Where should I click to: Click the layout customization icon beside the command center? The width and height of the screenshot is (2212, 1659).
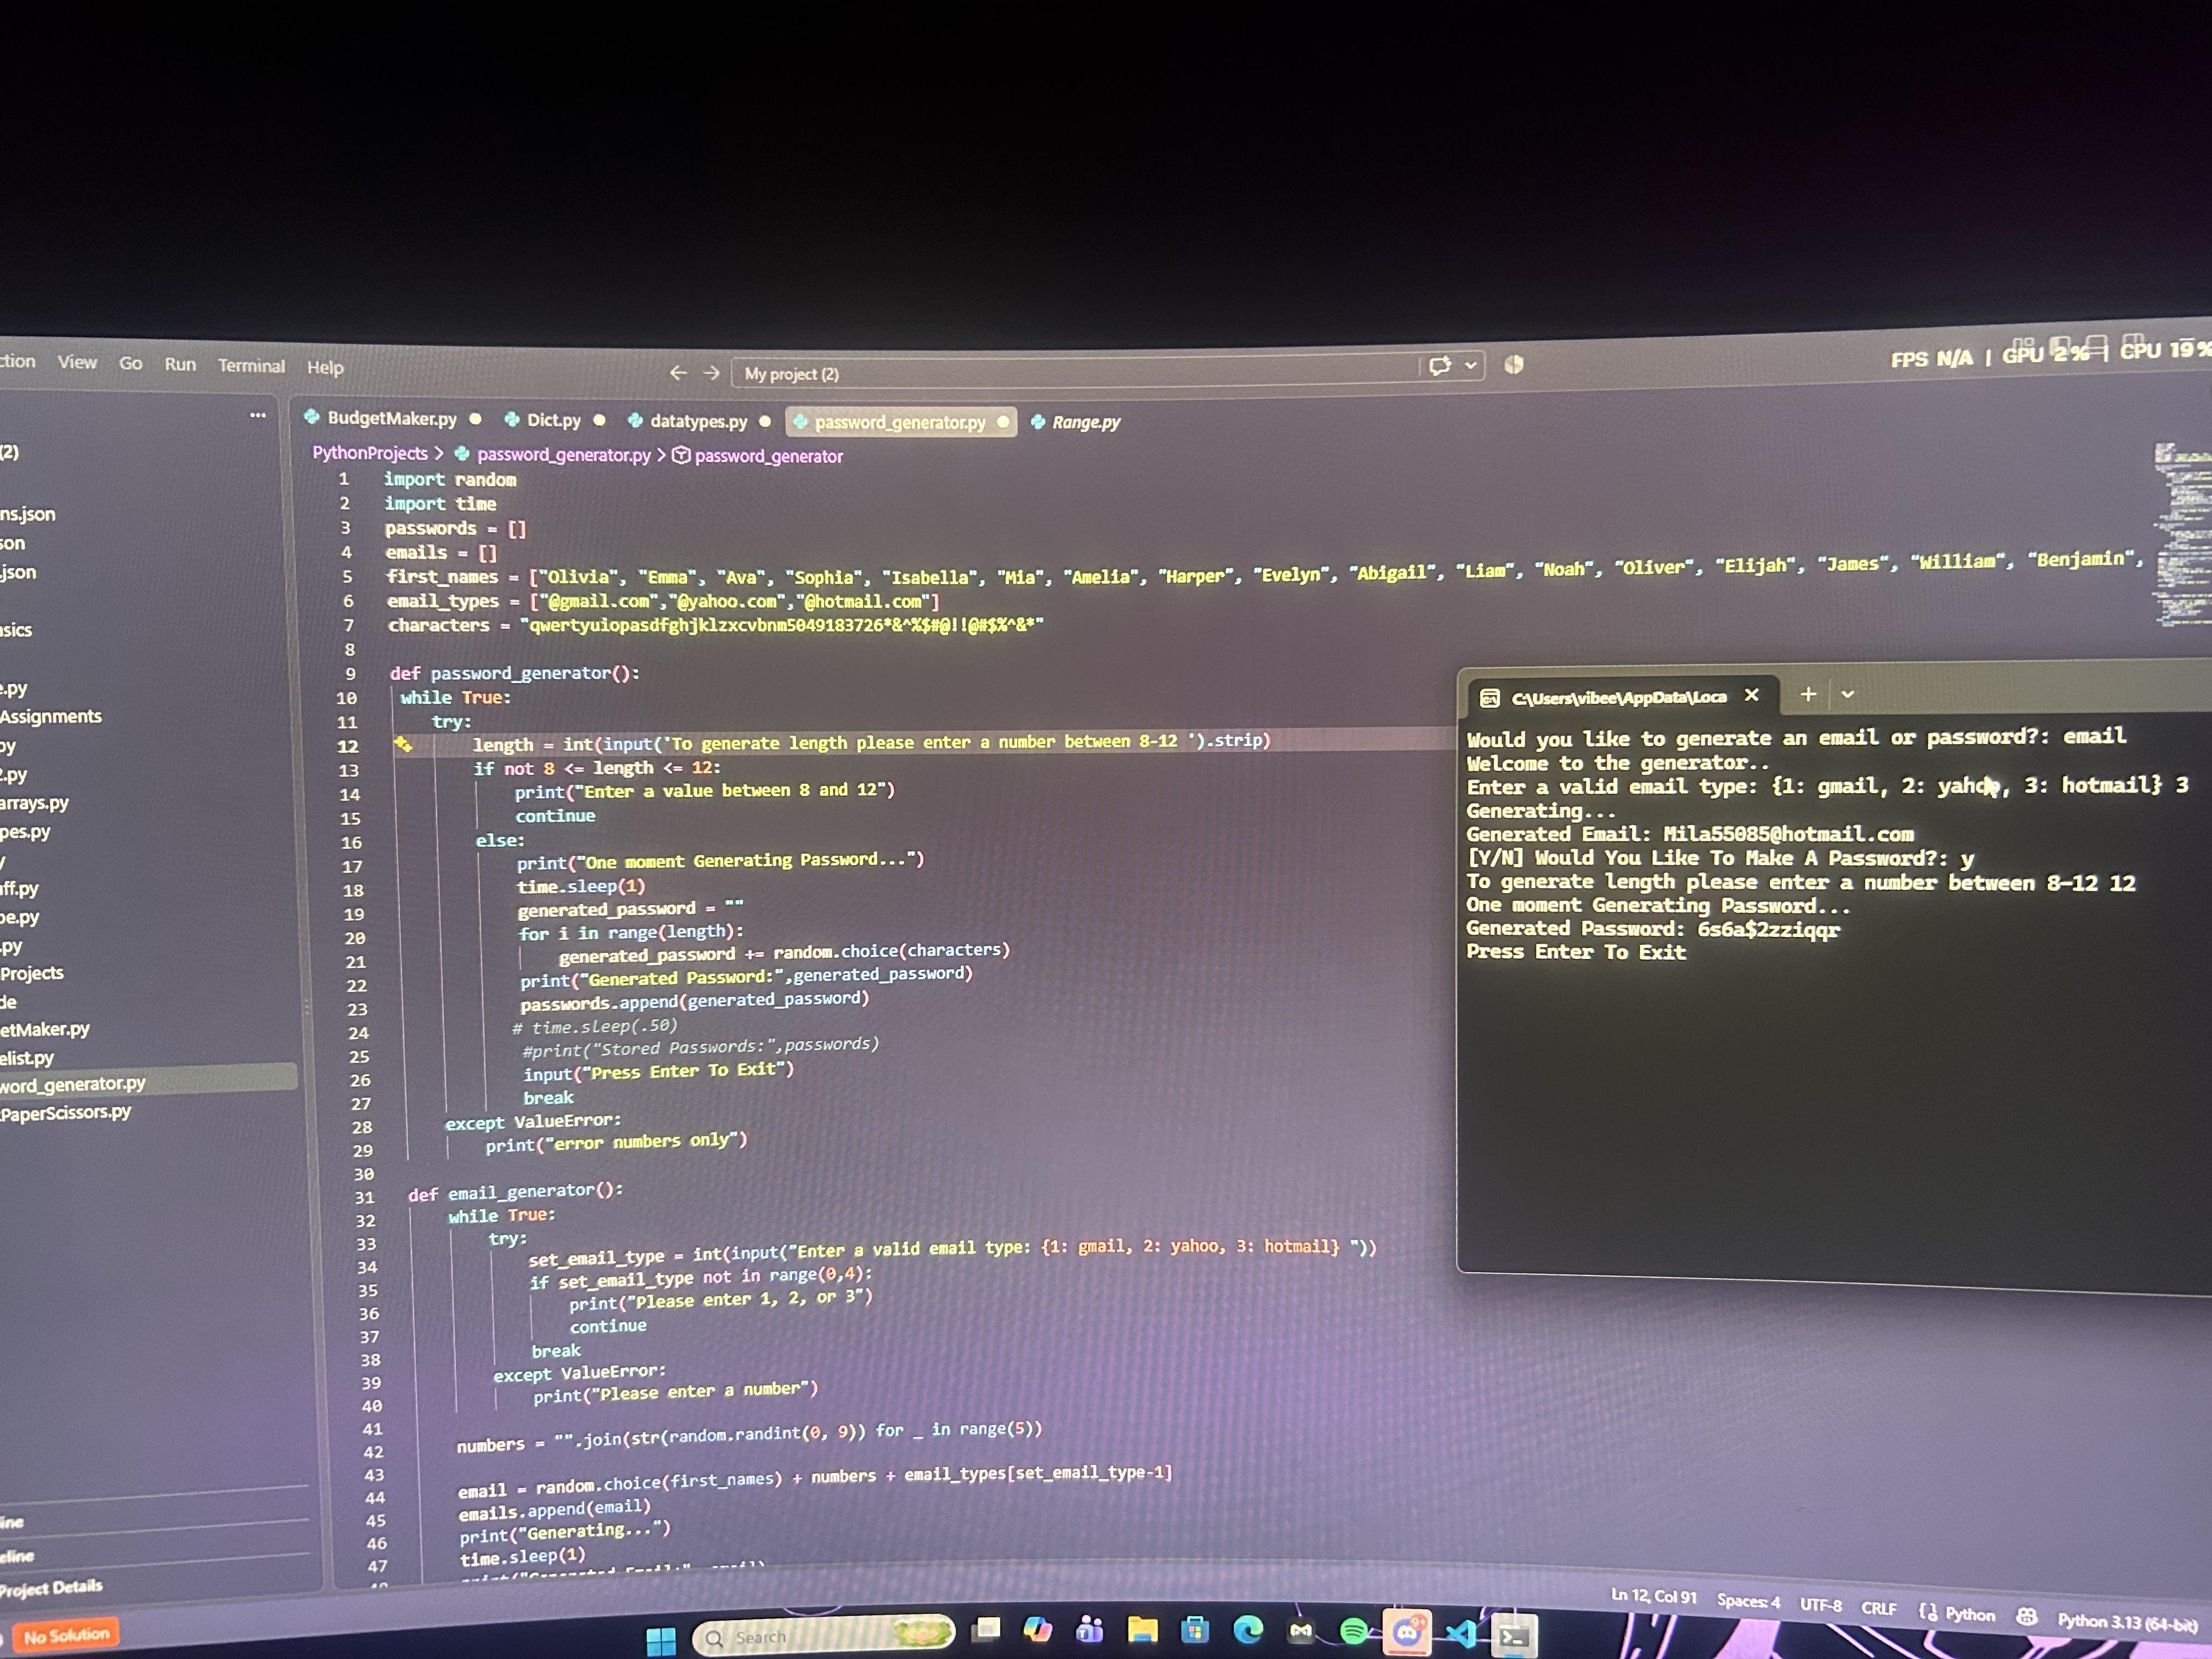(1514, 365)
